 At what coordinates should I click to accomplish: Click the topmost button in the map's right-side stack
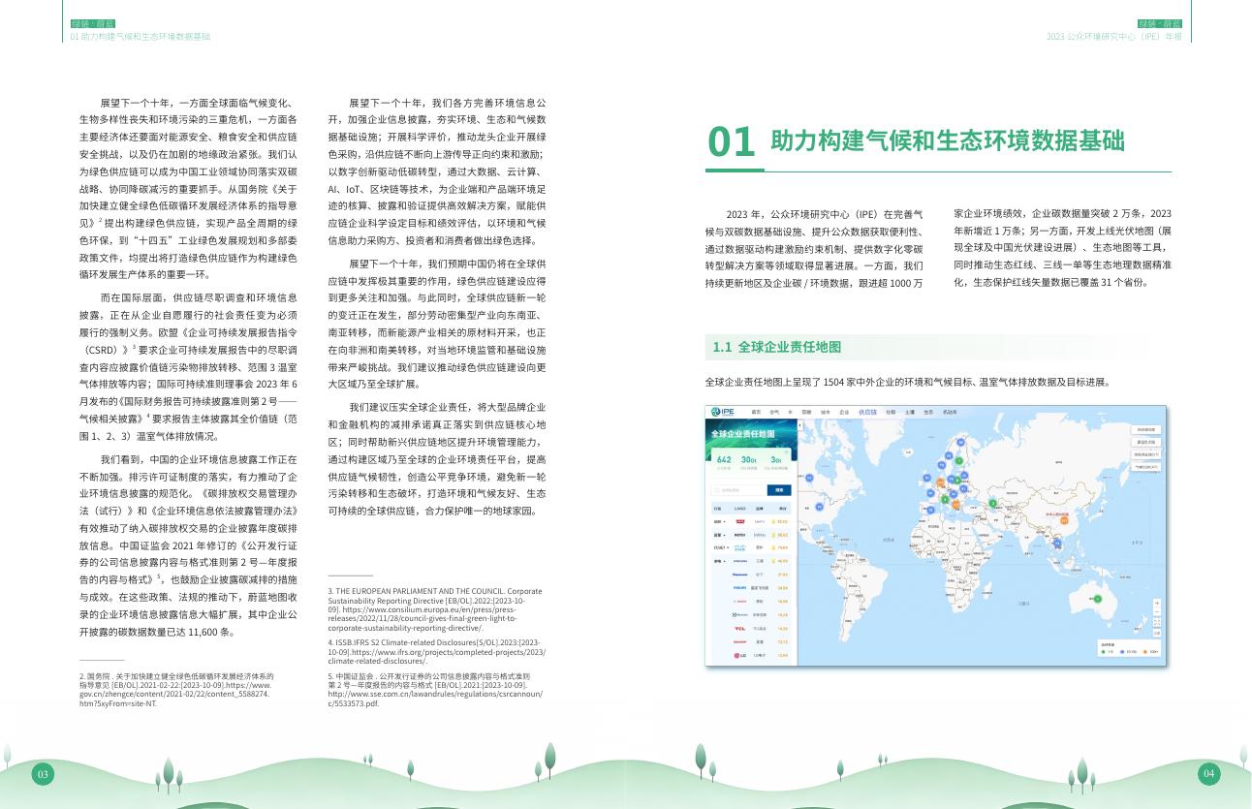coord(1146,429)
